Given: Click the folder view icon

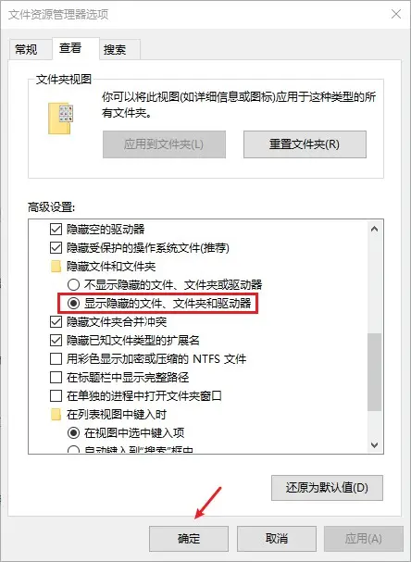Looking at the screenshot, I should click(60, 119).
